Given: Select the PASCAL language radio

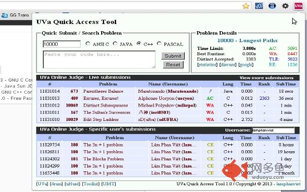Looking at the screenshot, I should 159,44.
